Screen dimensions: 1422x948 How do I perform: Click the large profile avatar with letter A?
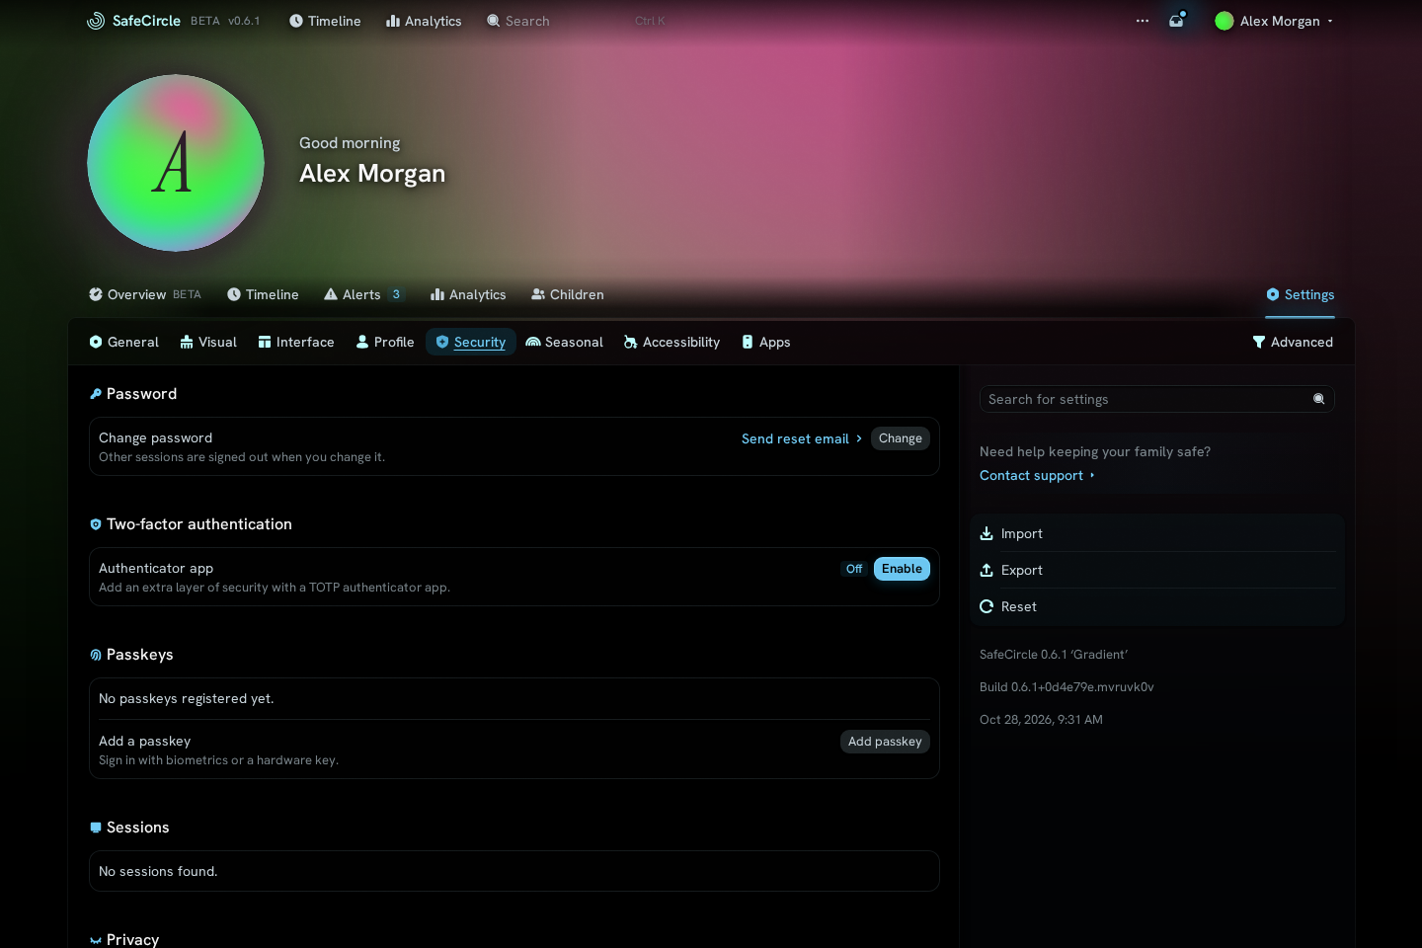tap(176, 163)
